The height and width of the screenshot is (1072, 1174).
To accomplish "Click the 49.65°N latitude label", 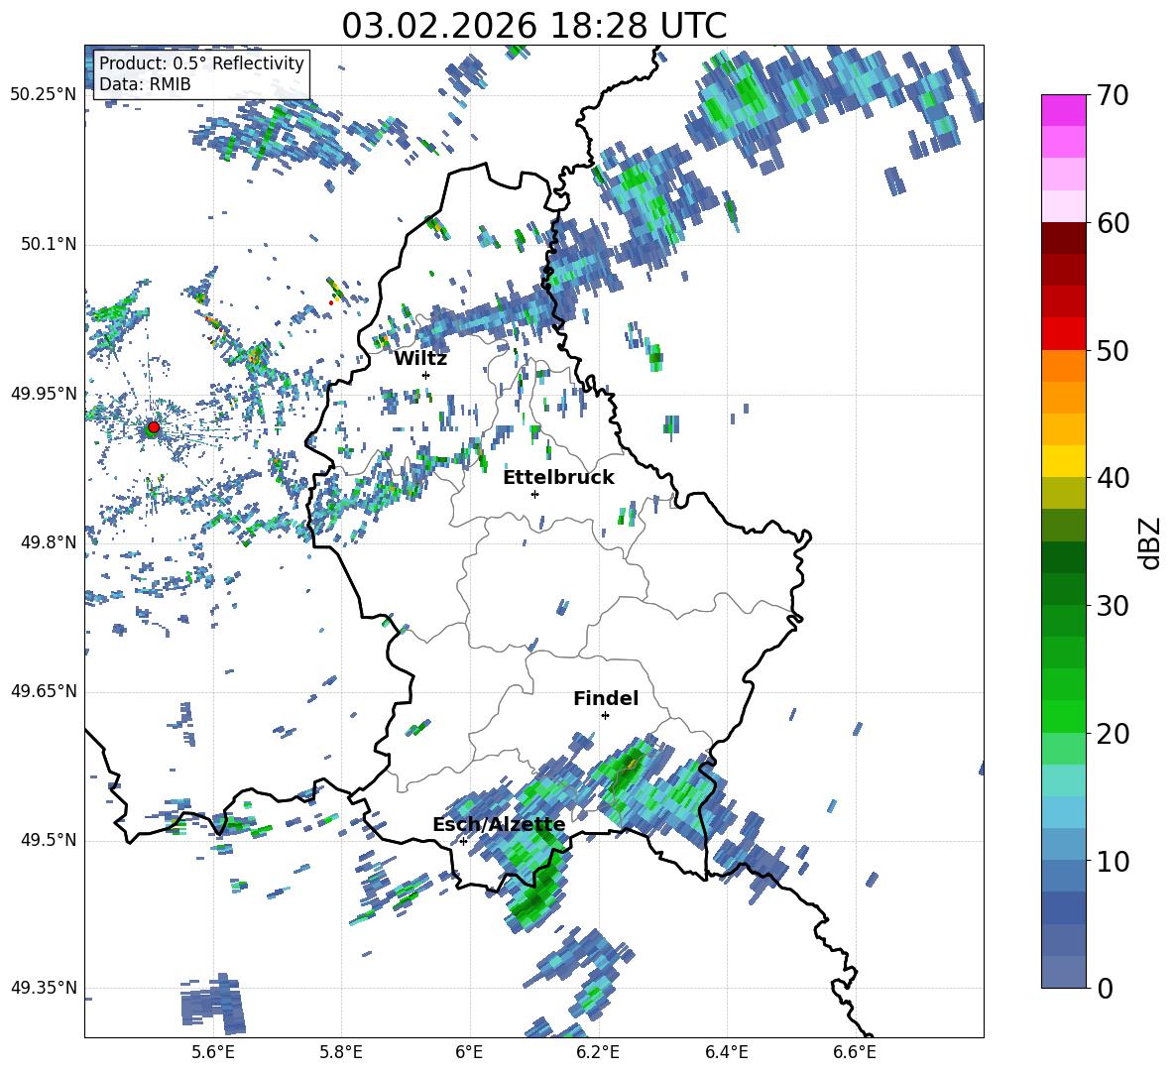I will [44, 691].
